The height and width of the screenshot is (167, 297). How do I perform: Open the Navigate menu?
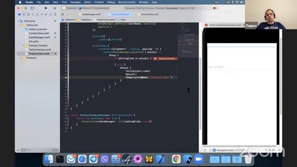coord(75,2)
